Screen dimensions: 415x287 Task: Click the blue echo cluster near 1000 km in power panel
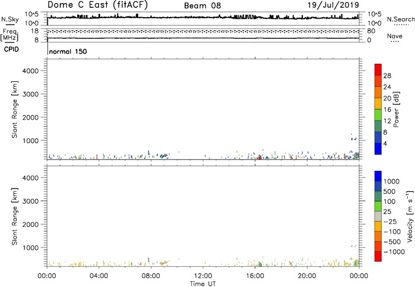354,138
